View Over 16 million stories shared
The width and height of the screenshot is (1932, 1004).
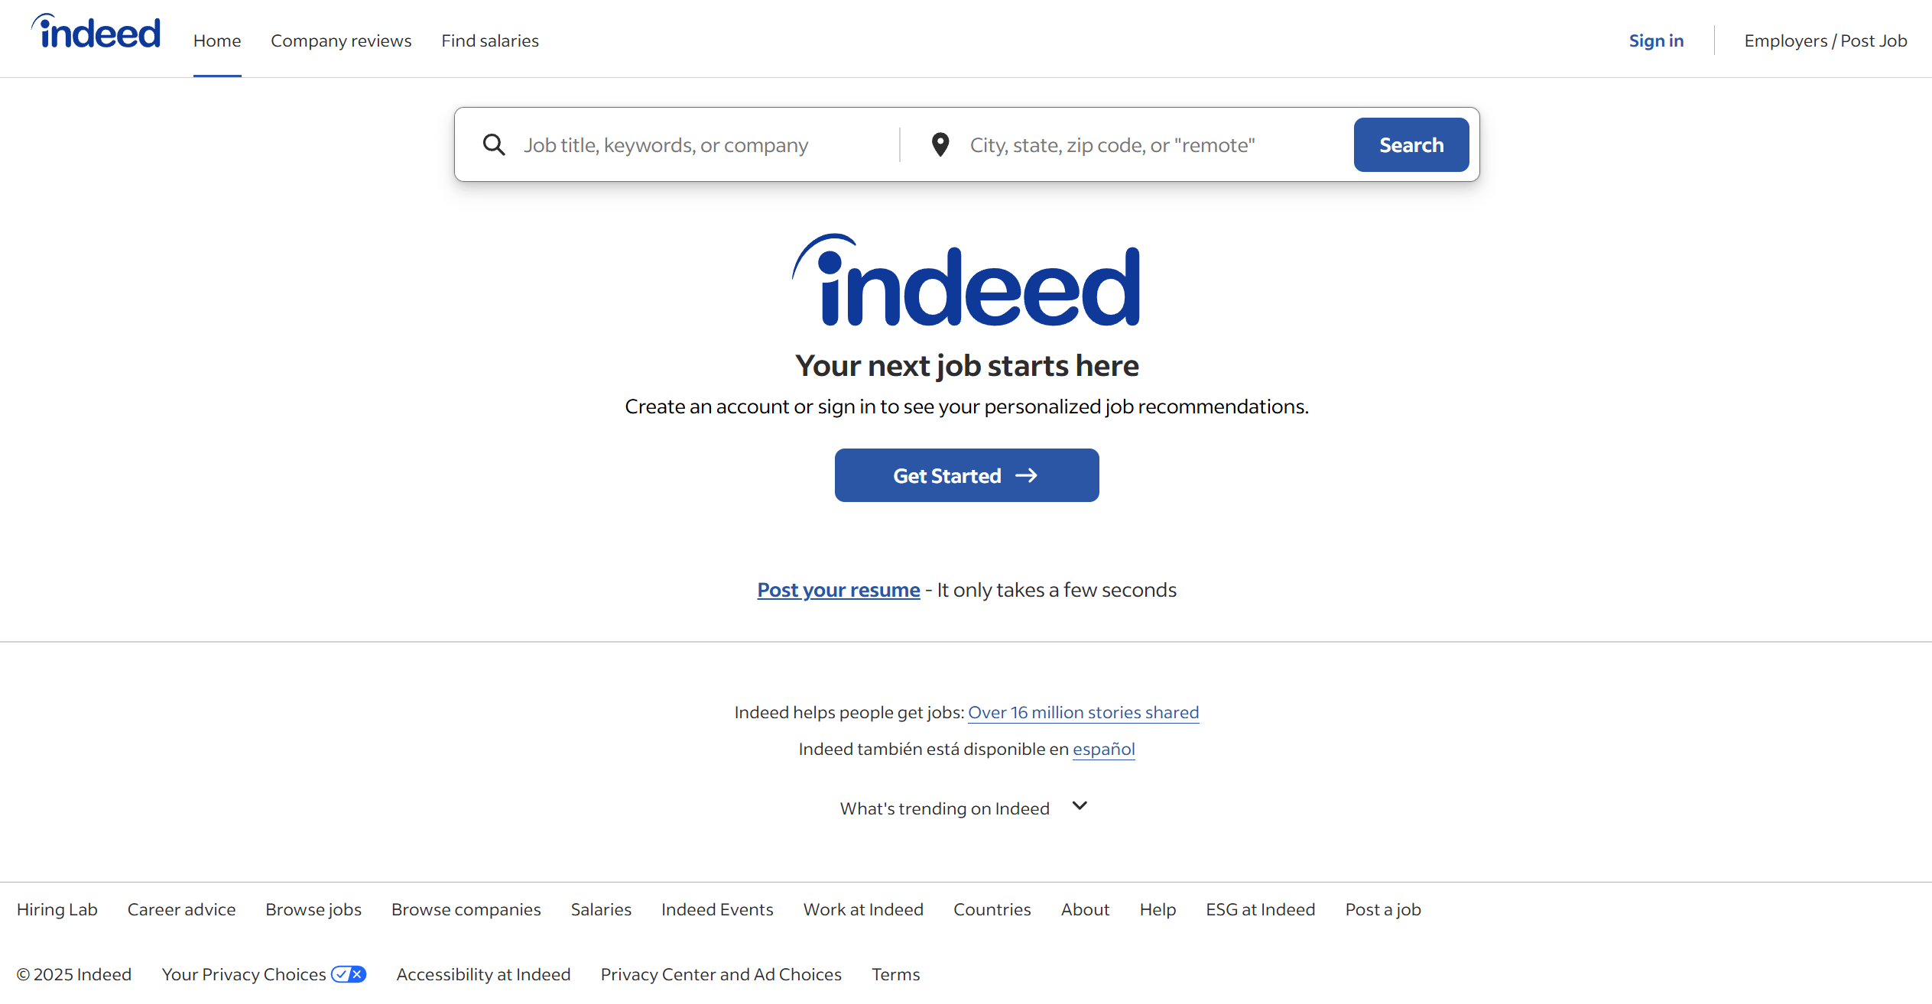click(x=1083, y=712)
